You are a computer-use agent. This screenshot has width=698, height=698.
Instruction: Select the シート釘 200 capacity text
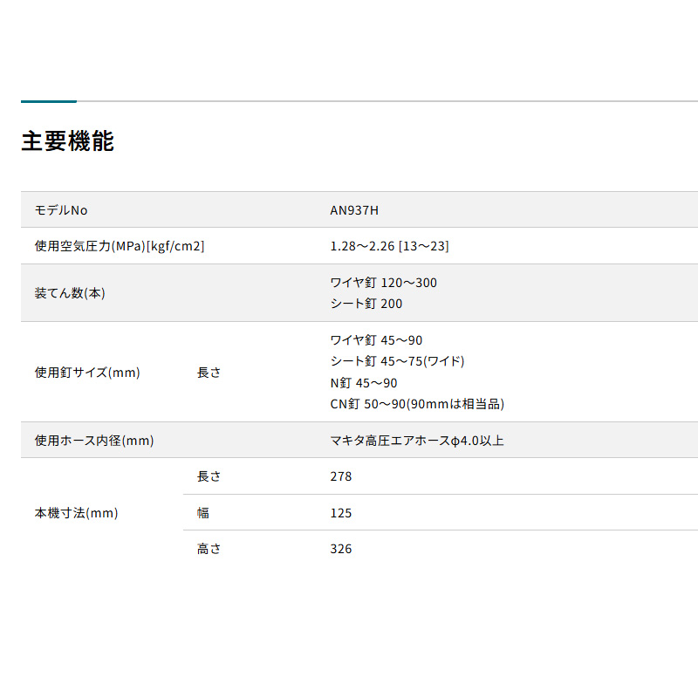[x=366, y=304]
